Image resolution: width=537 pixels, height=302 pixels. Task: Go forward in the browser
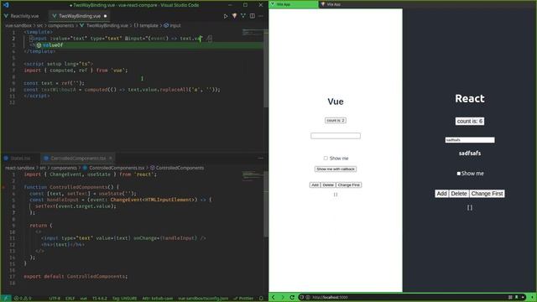(x=283, y=297)
